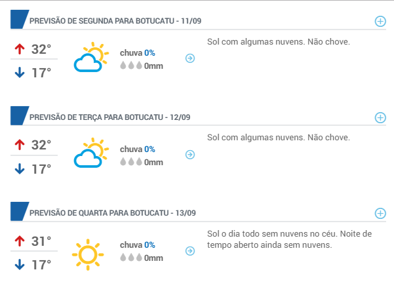Click the sun-and-cloud icon for Tuesday 12/09
The width and height of the screenshot is (394, 293).
pyautogui.click(x=92, y=153)
